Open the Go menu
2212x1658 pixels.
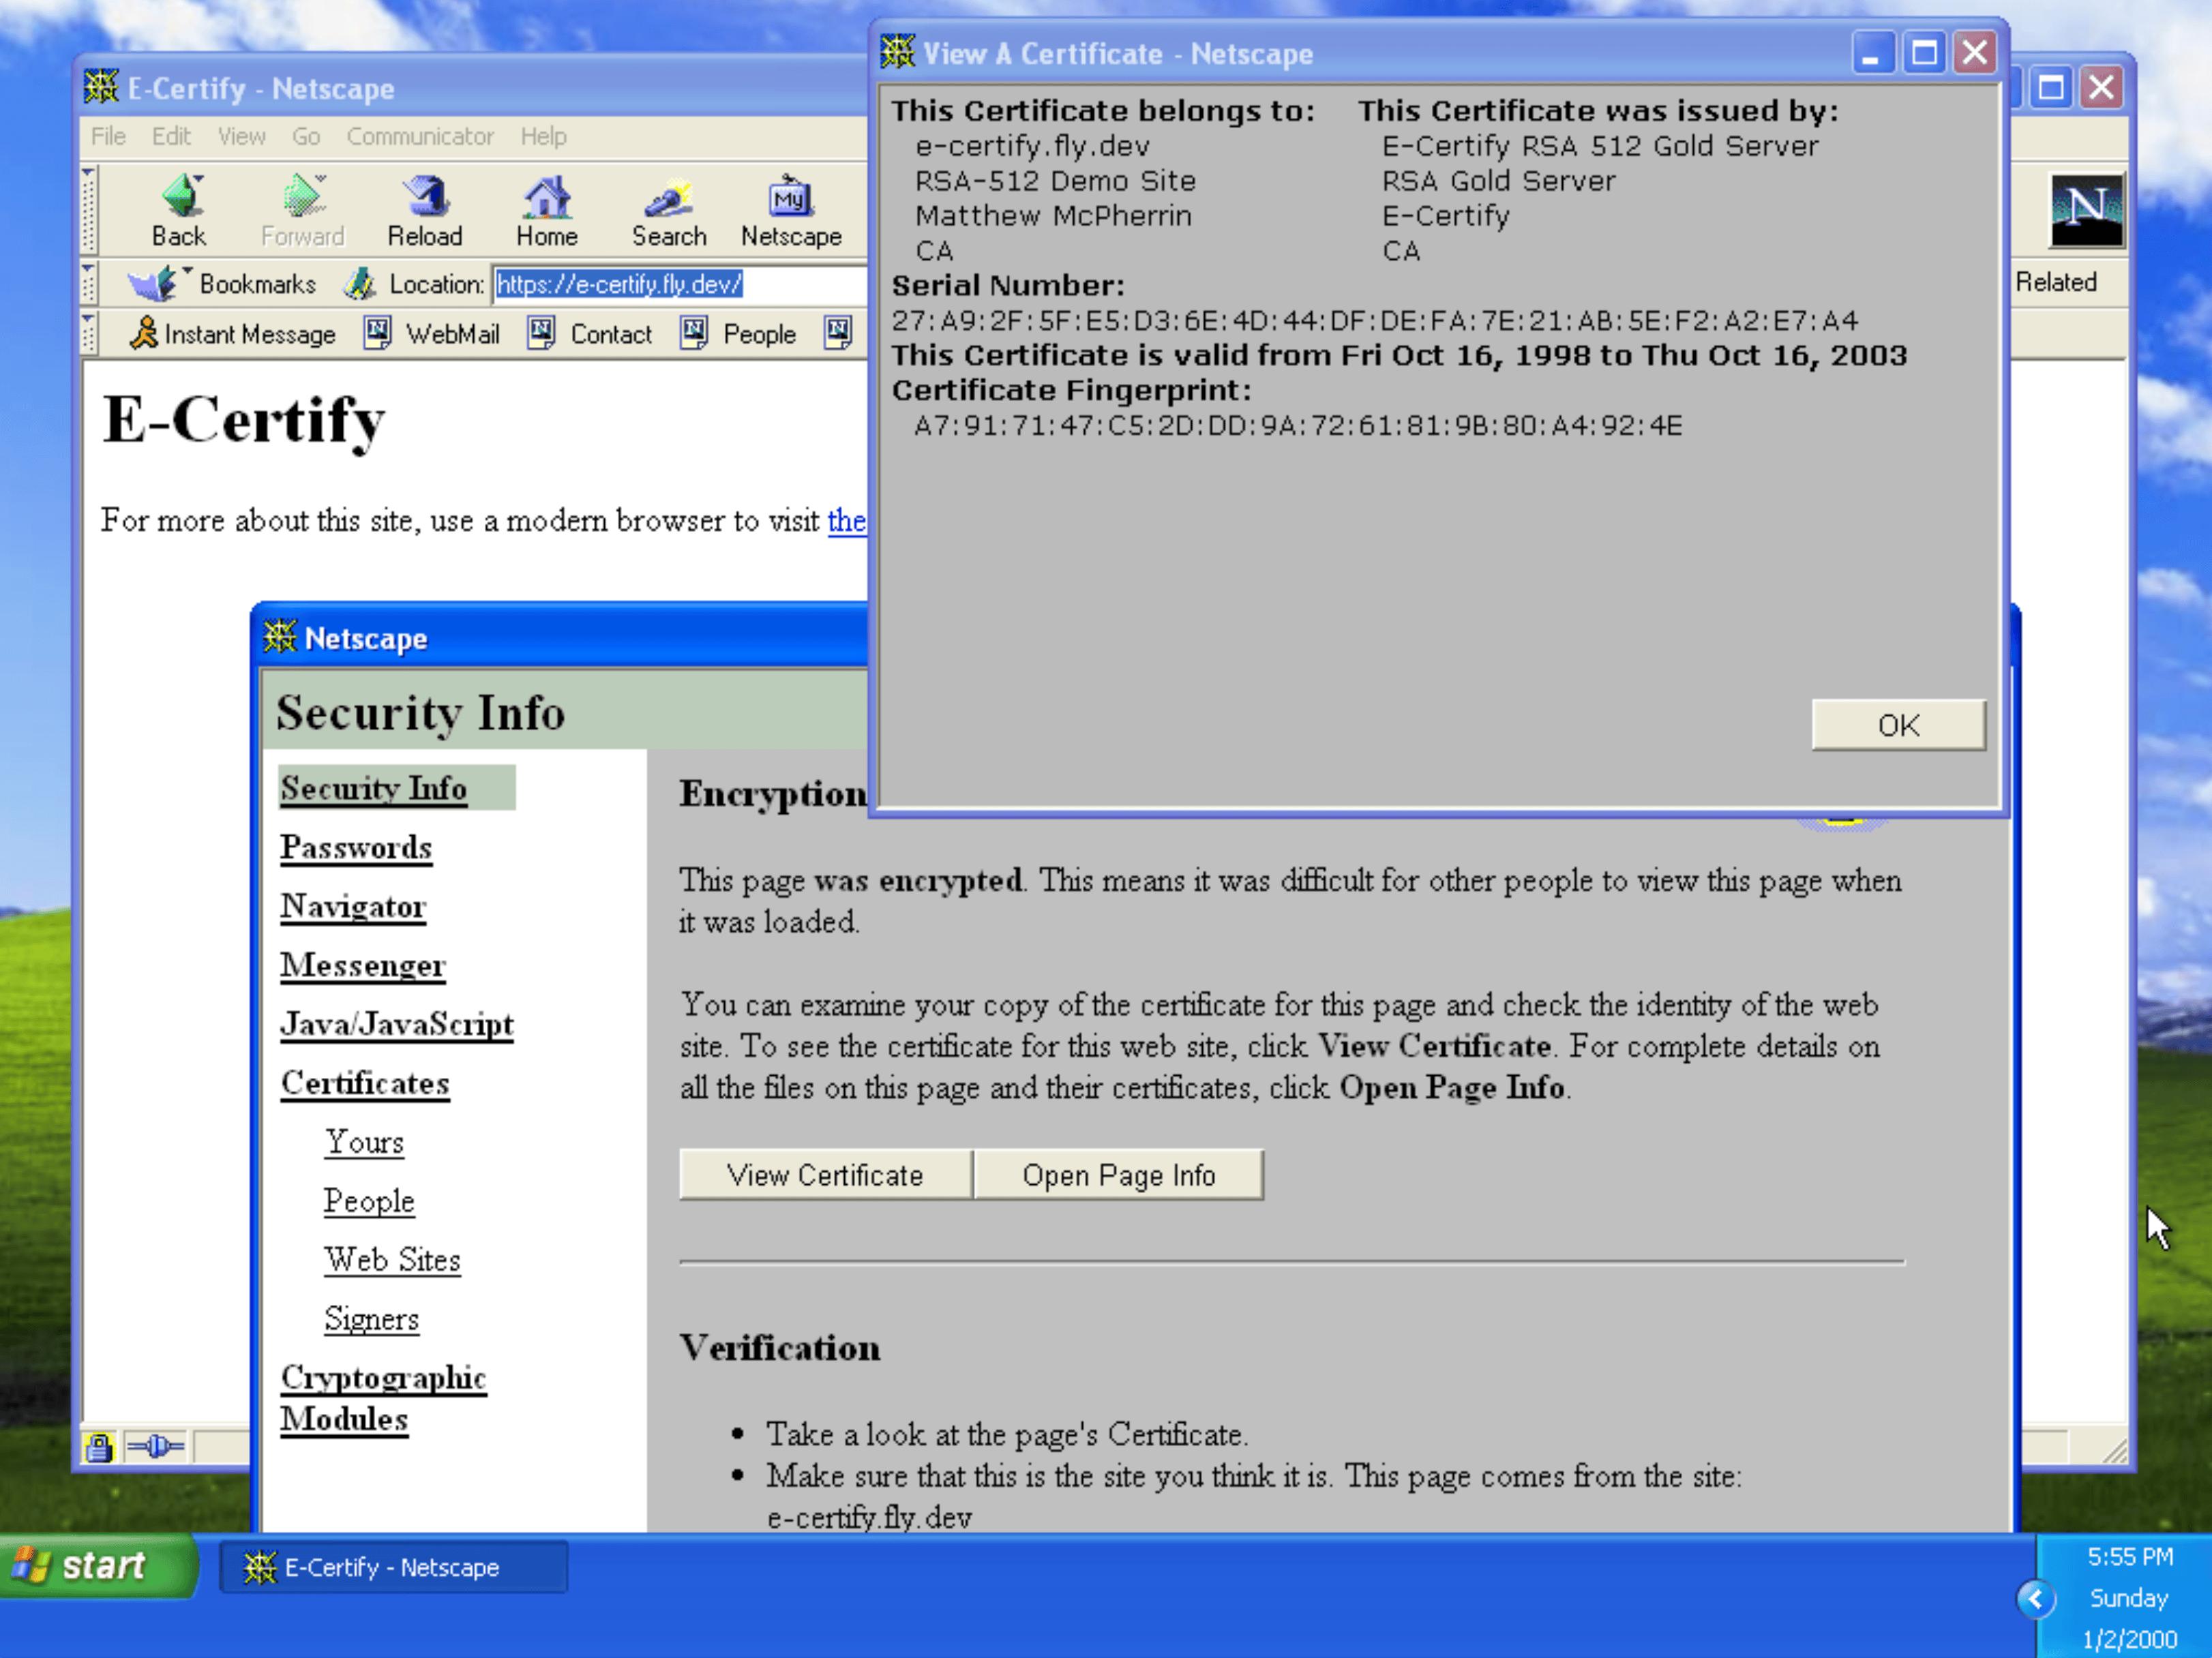tap(306, 136)
